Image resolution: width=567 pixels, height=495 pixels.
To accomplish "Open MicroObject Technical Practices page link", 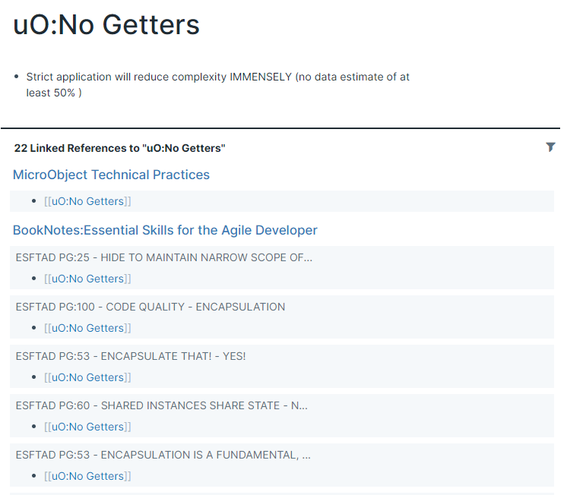I will point(112,175).
